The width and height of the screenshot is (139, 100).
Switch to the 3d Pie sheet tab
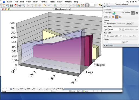[29, 89]
